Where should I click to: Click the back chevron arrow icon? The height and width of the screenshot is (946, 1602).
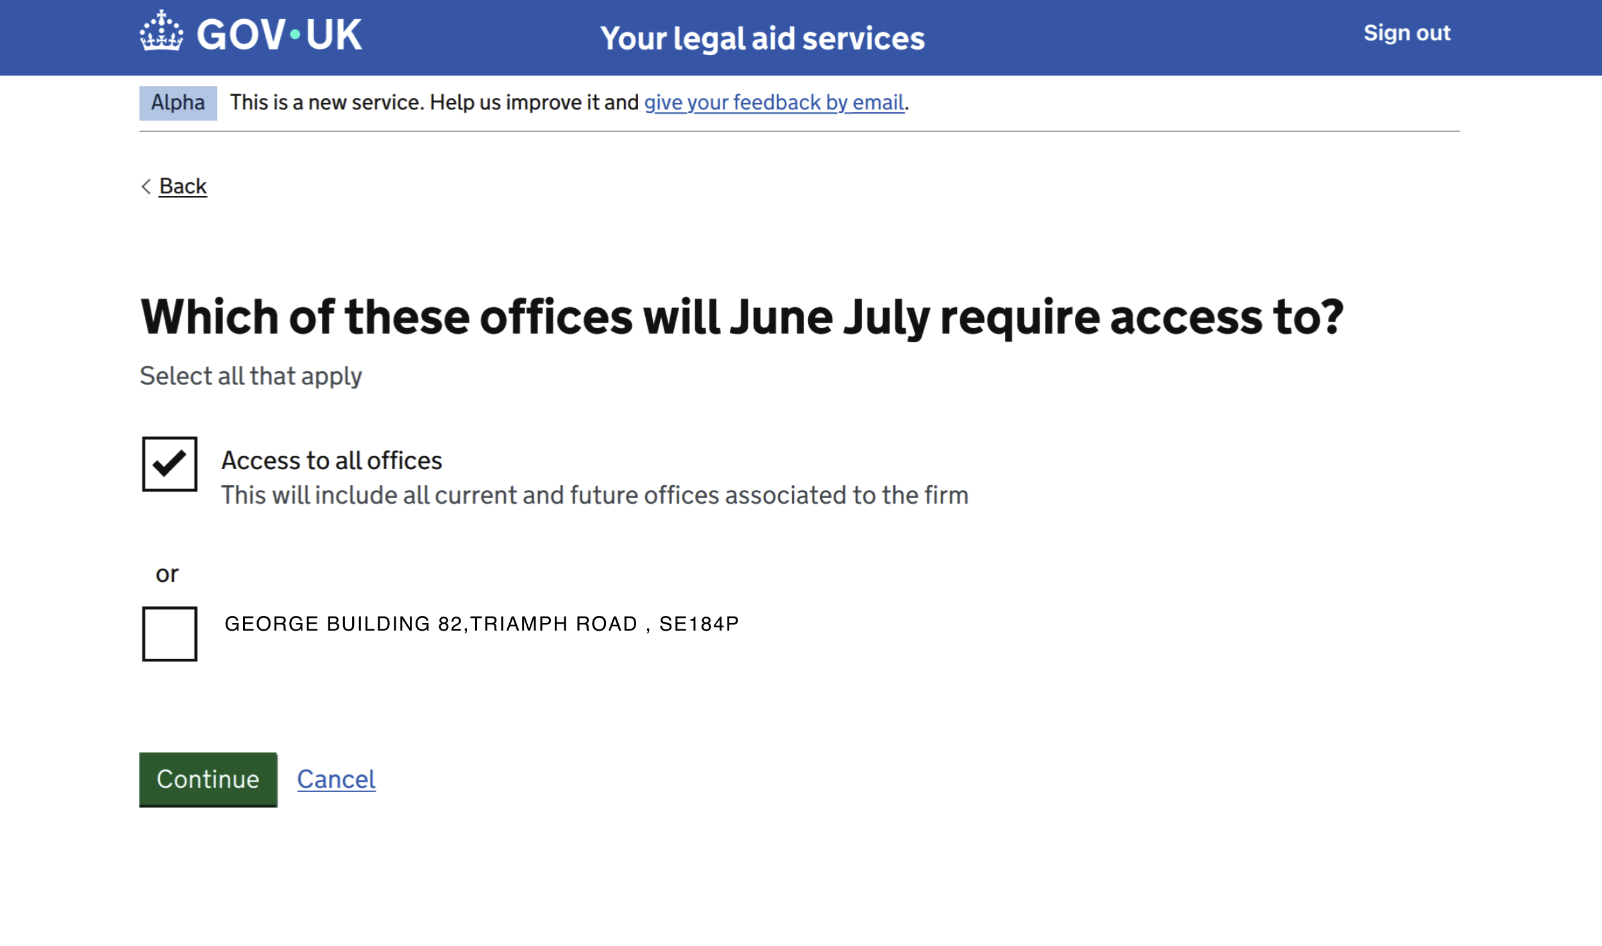[x=146, y=187]
